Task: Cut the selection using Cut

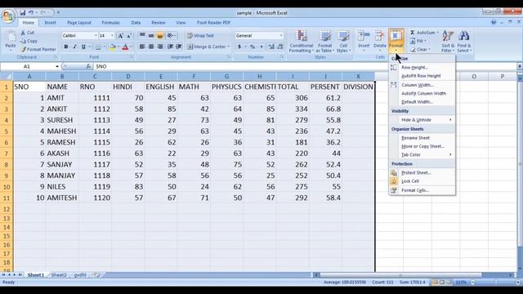Action: point(28,33)
